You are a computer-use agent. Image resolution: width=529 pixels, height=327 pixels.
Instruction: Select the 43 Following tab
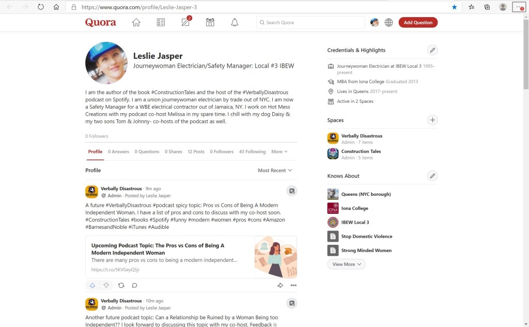coord(252,152)
